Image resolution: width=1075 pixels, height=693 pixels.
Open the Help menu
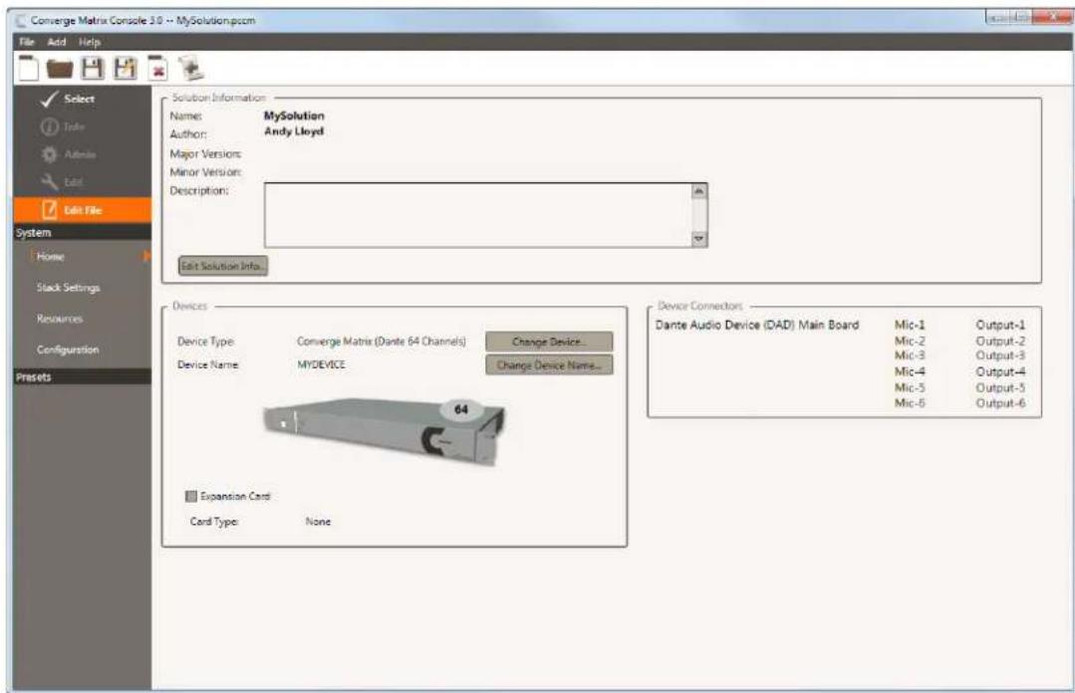(x=89, y=42)
